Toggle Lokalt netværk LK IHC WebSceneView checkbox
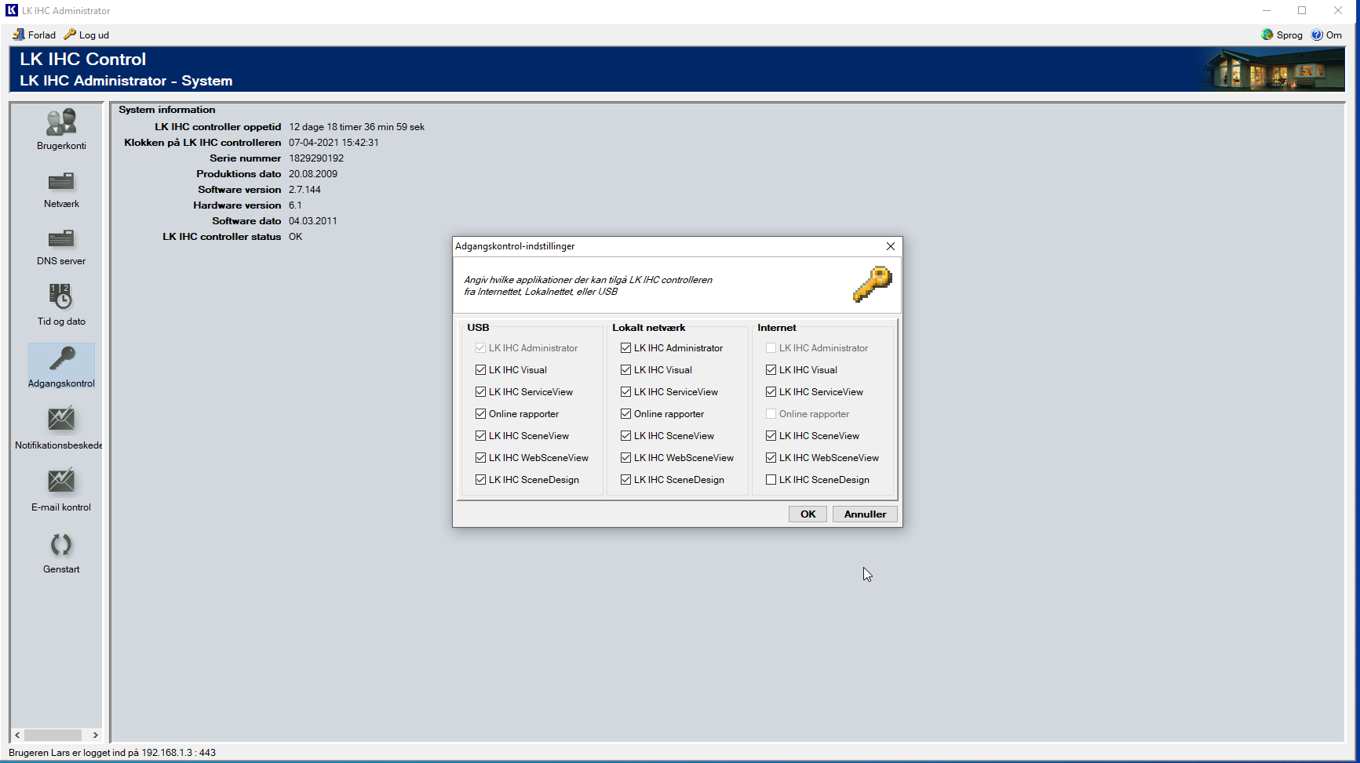The width and height of the screenshot is (1360, 763). tap(625, 458)
